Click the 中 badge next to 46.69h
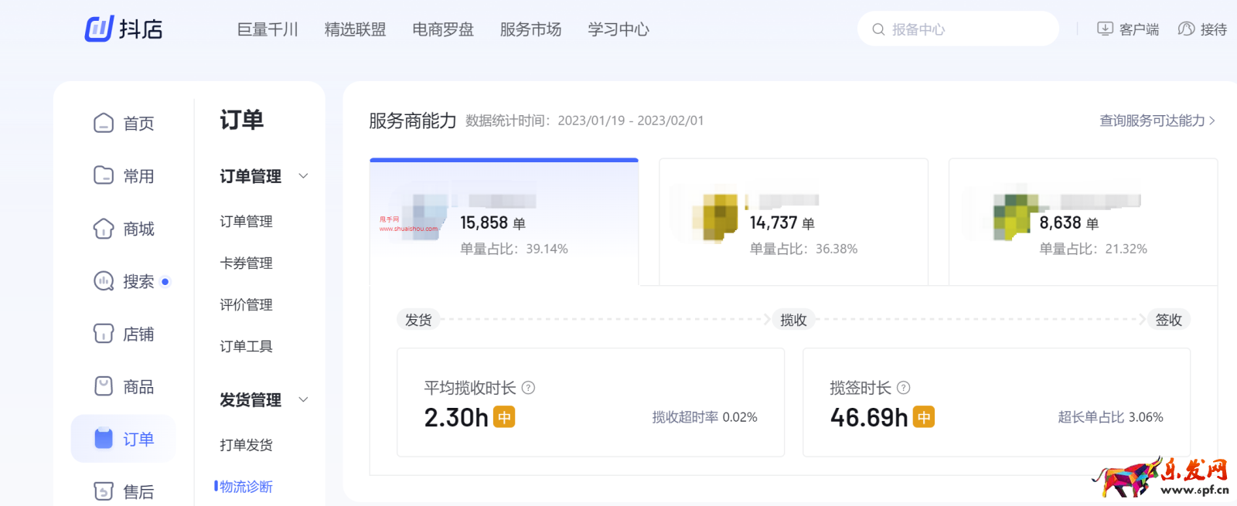Screen dimensions: 1237x506 pyautogui.click(x=924, y=417)
